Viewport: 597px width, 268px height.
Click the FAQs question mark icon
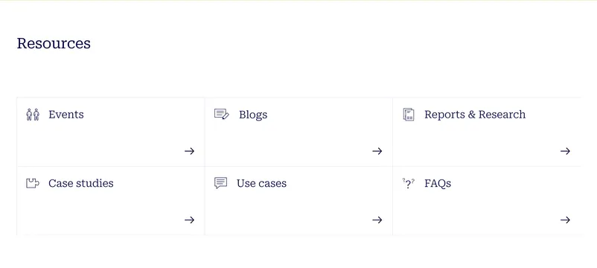pos(409,184)
